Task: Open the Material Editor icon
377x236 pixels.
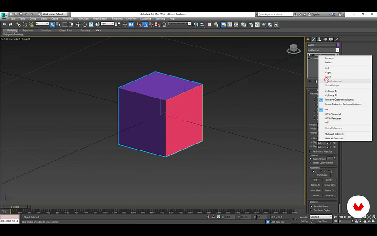Action: (x=244, y=24)
